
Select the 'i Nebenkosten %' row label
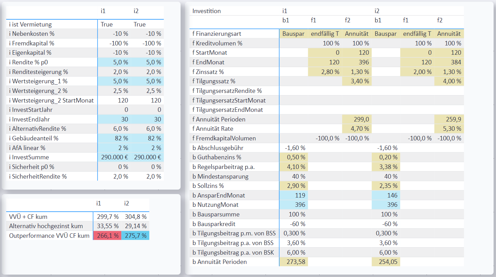32,34
